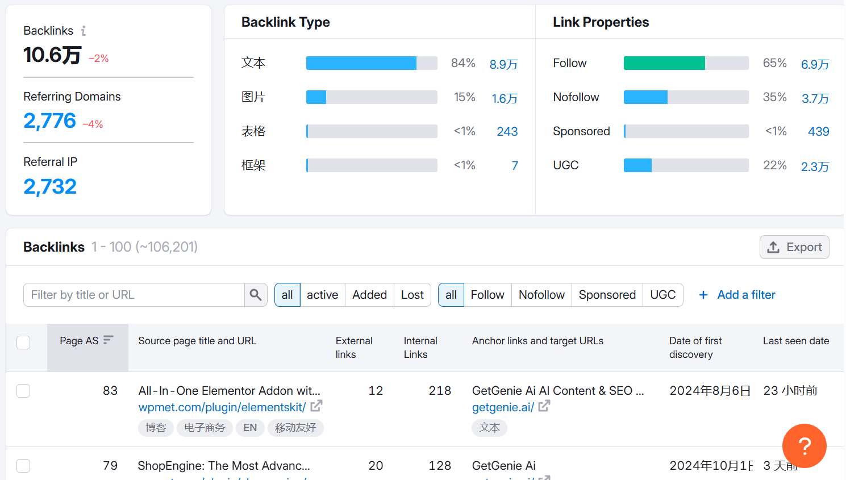Click the 7 frame backlinks count

tap(515, 166)
